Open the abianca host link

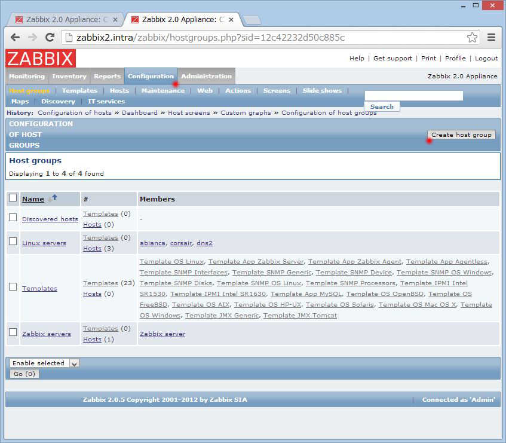pos(152,243)
